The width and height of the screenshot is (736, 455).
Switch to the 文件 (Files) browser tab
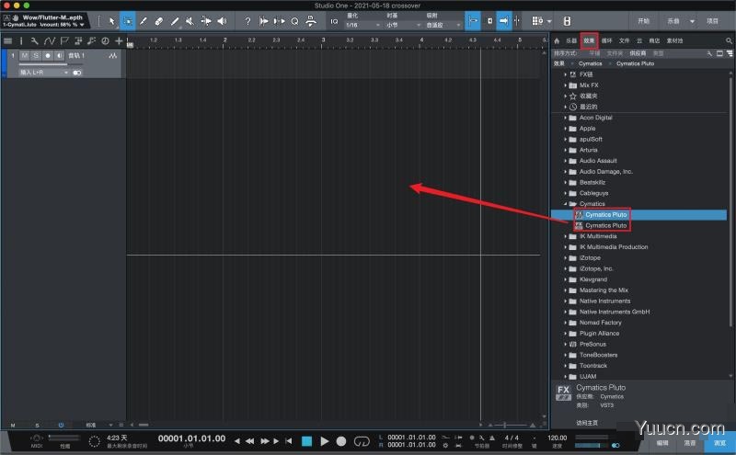coord(624,40)
